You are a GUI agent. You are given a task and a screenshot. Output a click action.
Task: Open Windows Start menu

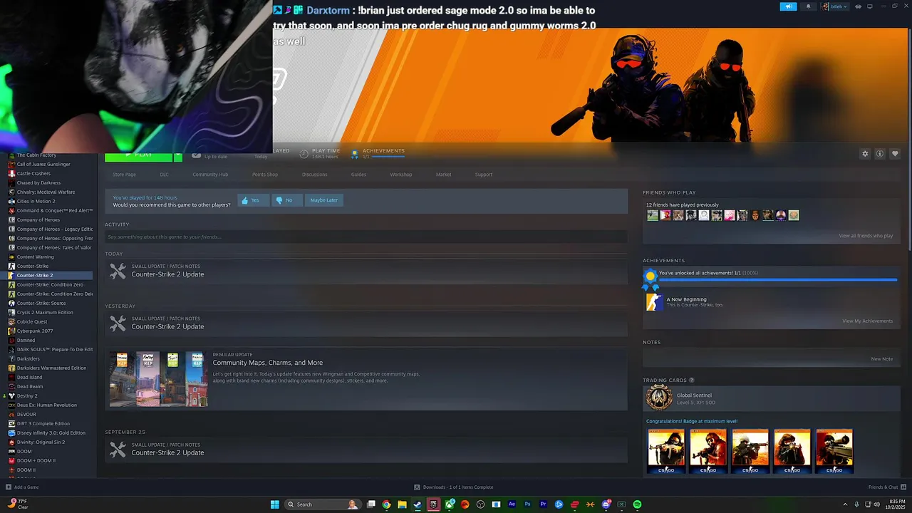(275, 504)
